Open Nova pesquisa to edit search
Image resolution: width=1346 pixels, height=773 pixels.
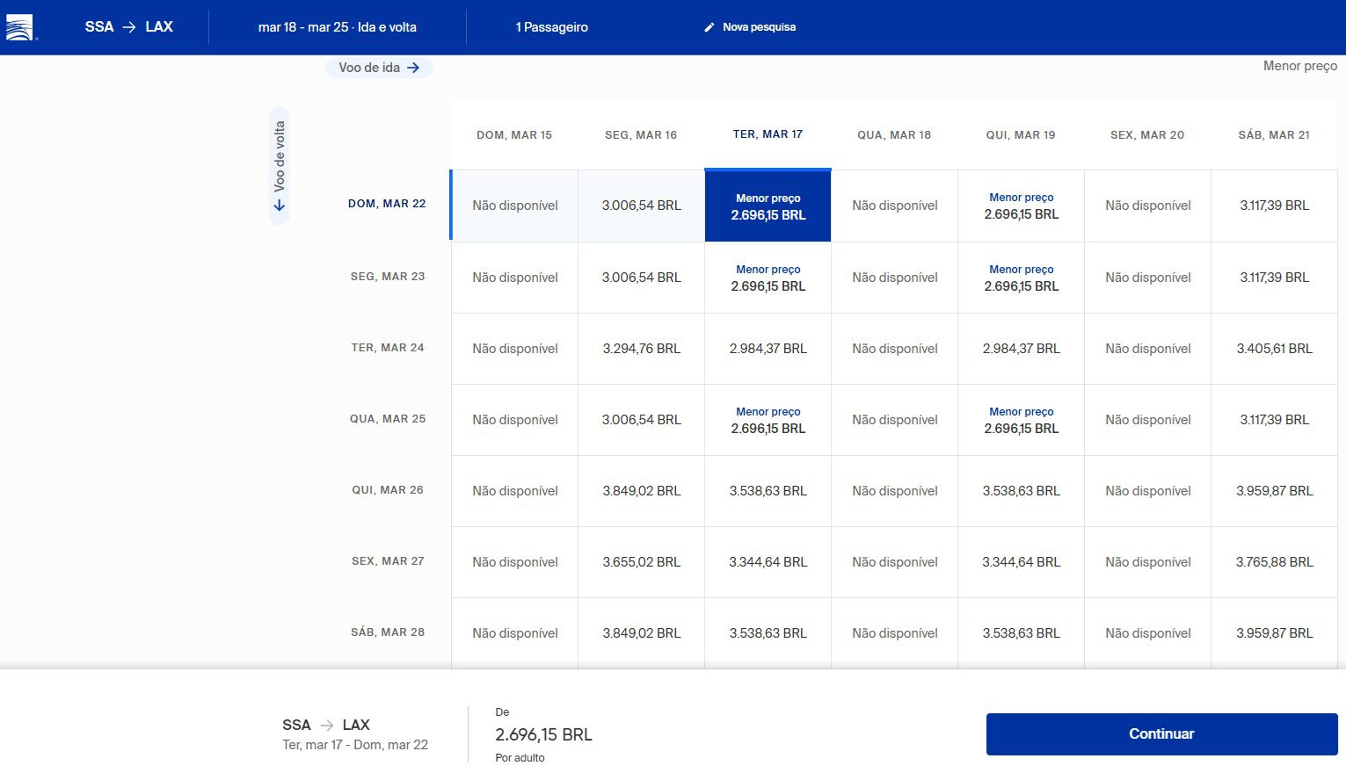[758, 27]
